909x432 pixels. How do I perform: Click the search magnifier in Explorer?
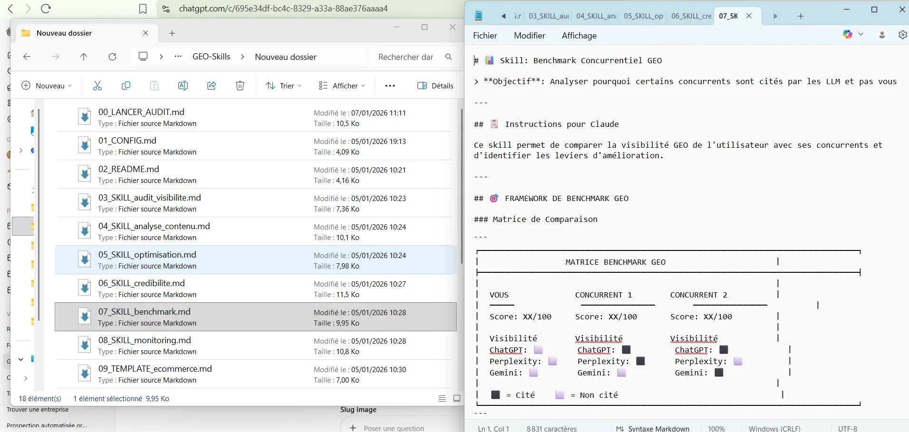coord(448,57)
